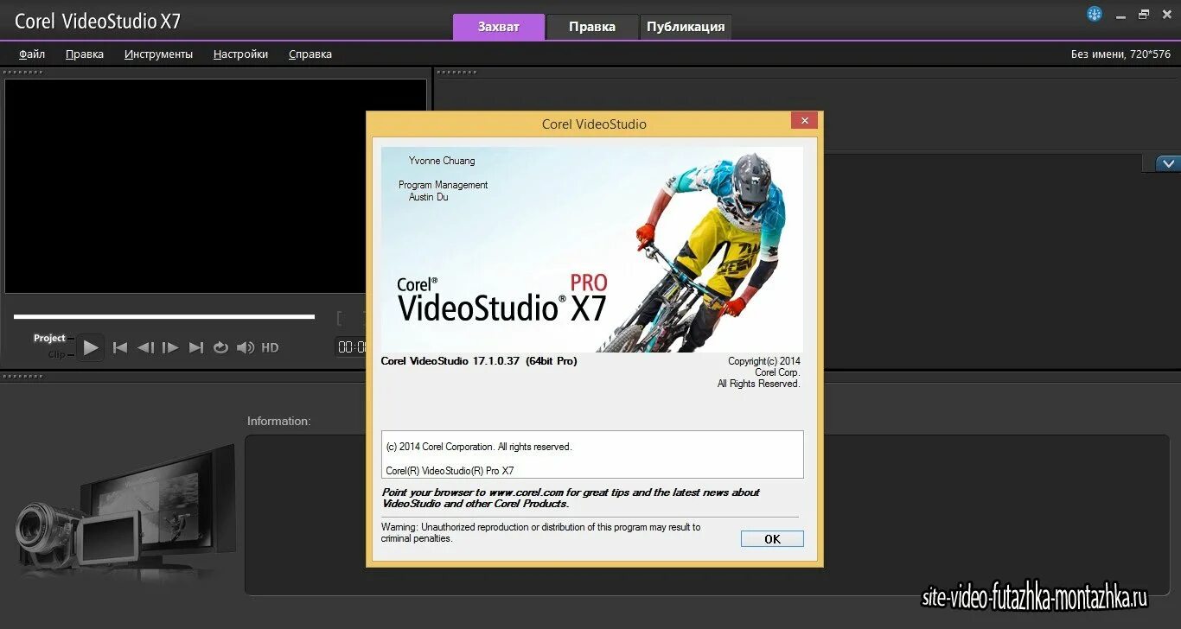Jump to start with the Home button
This screenshot has height=629, width=1181.
[120, 347]
